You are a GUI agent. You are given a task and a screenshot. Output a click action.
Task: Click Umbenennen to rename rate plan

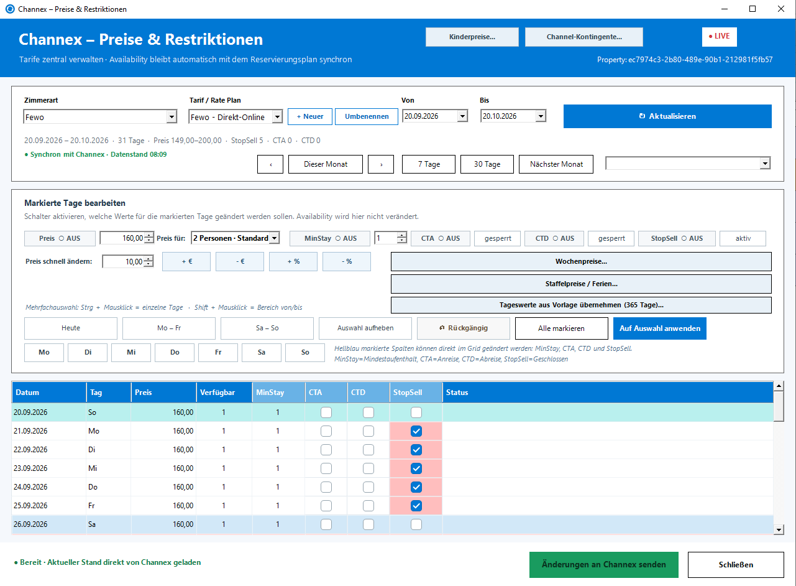coord(367,116)
